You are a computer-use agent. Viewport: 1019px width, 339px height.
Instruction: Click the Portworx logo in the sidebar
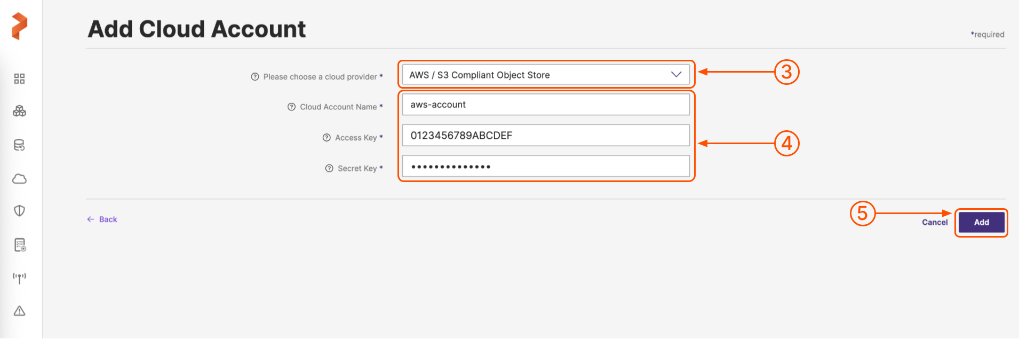pyautogui.click(x=19, y=26)
